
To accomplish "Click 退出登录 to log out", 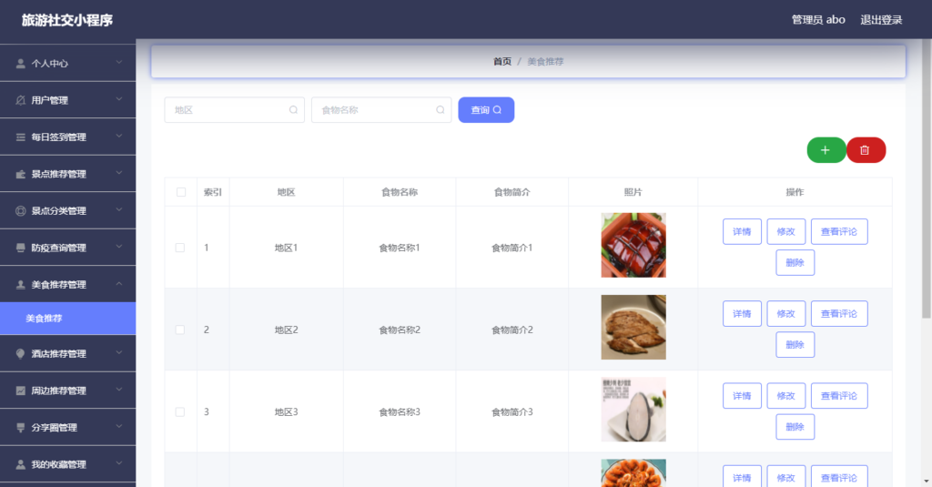I will coord(881,20).
